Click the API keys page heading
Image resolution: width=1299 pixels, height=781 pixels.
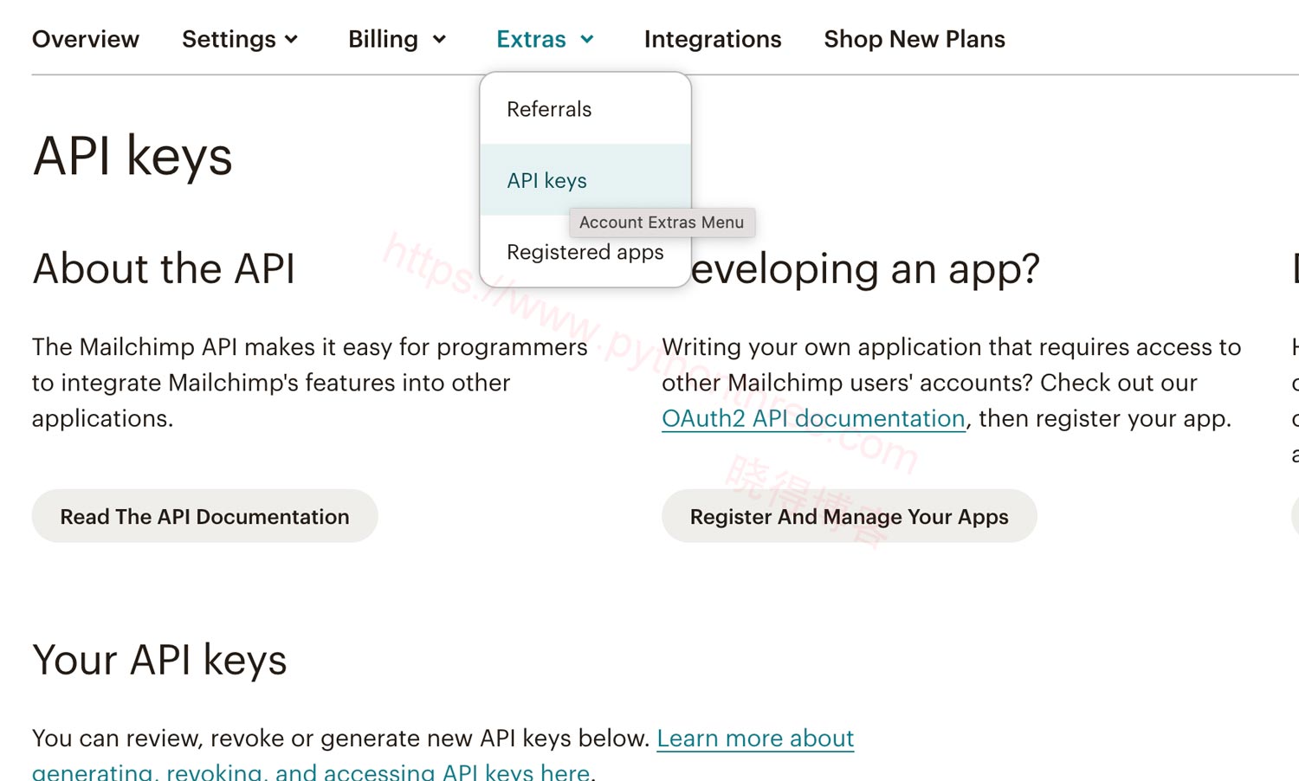(x=132, y=156)
